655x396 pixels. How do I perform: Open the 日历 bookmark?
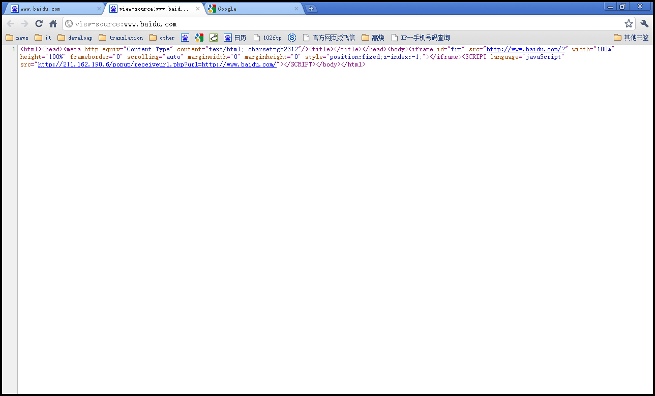click(235, 38)
